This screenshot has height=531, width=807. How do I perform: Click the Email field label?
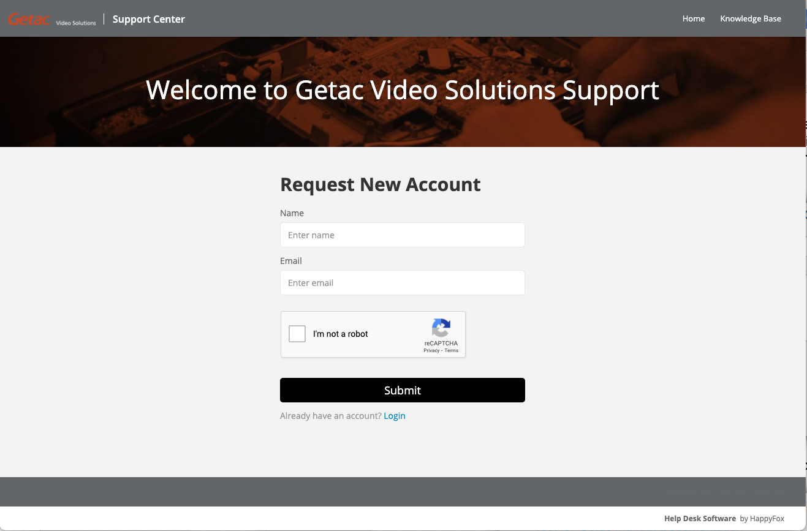[291, 261]
